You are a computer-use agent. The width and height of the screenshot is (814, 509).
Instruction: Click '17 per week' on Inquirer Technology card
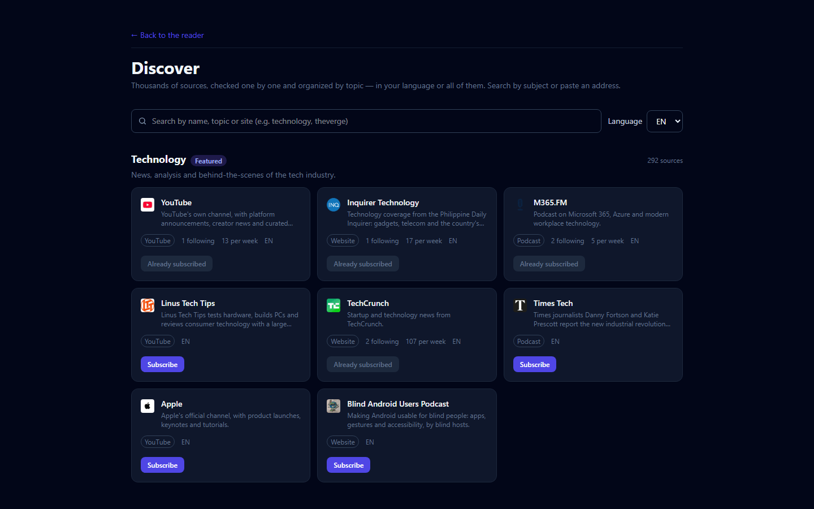click(x=424, y=241)
